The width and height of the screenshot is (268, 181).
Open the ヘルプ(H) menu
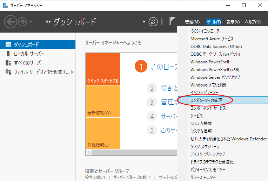tap(253, 22)
